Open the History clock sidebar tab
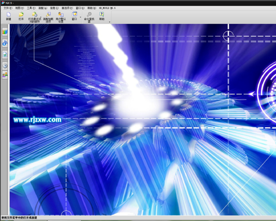The height and width of the screenshot is (221, 276). (5, 65)
